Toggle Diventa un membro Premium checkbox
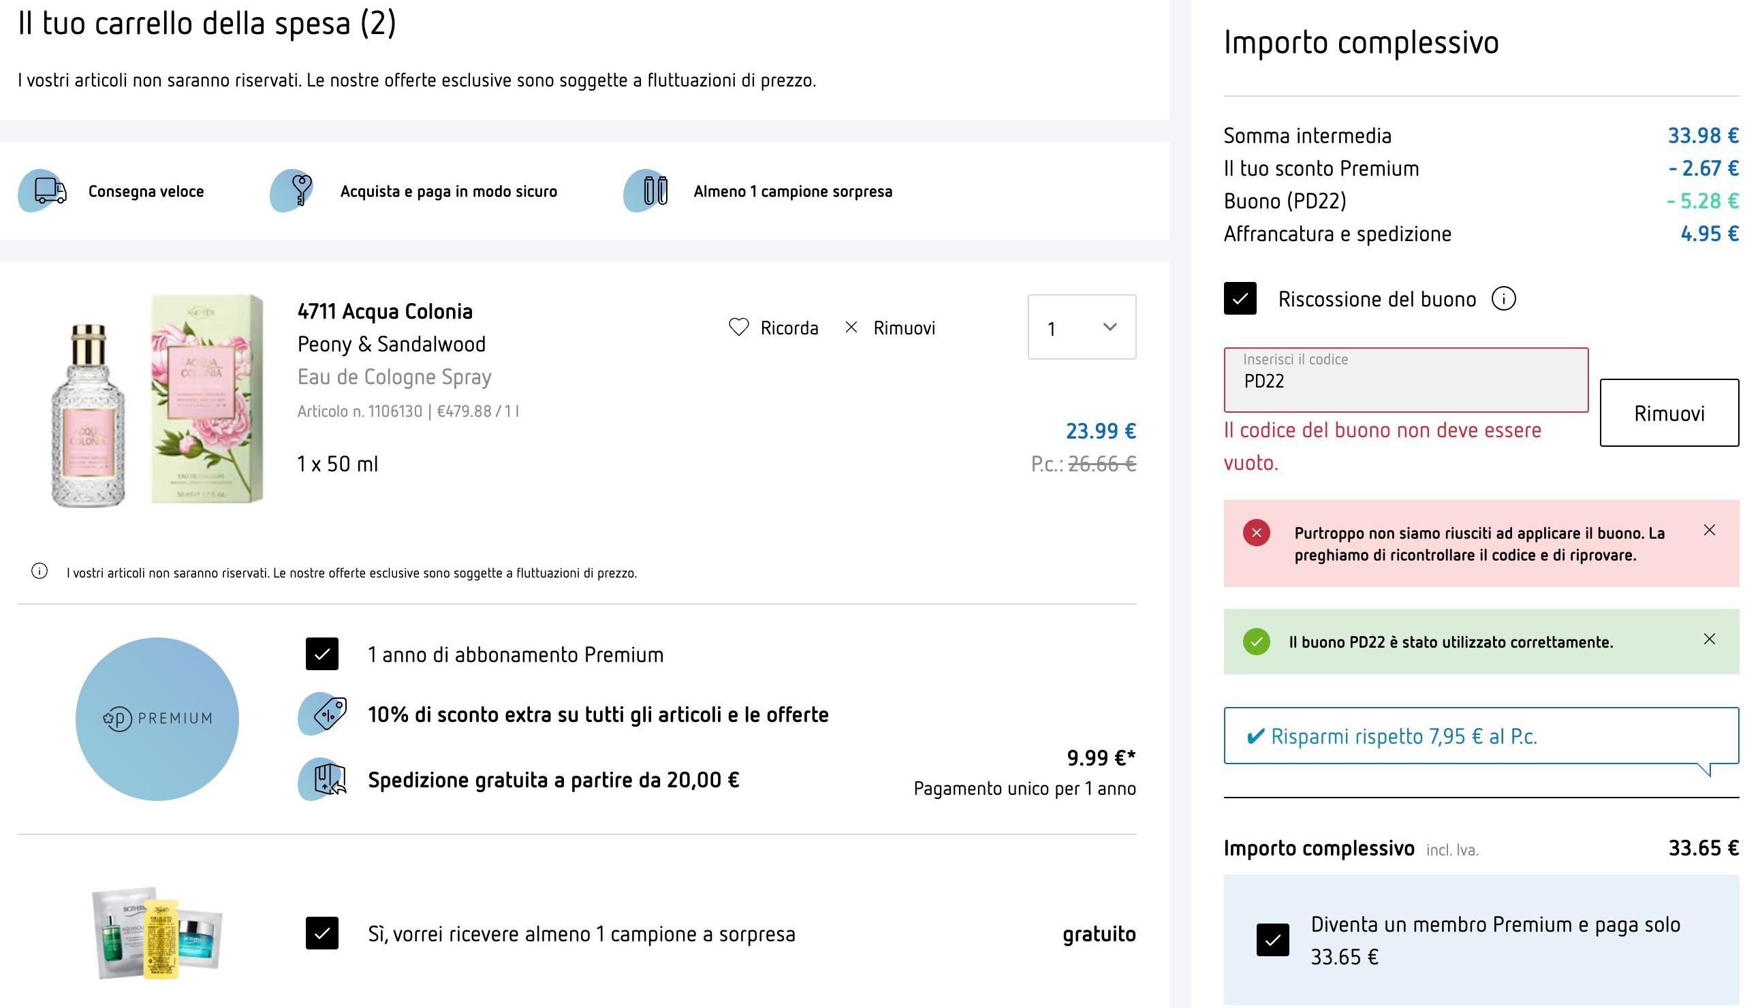1760x1008 pixels. coord(1272,940)
